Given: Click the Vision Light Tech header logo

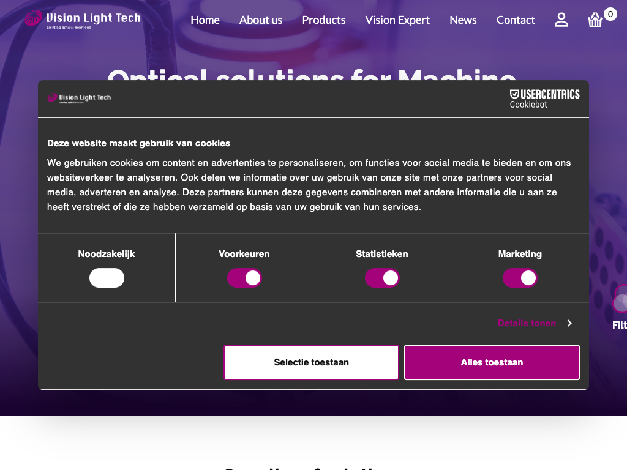Looking at the screenshot, I should tap(83, 20).
